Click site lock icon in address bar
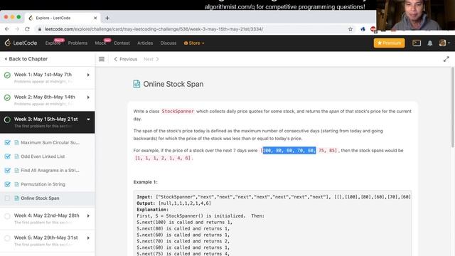 click(40, 29)
